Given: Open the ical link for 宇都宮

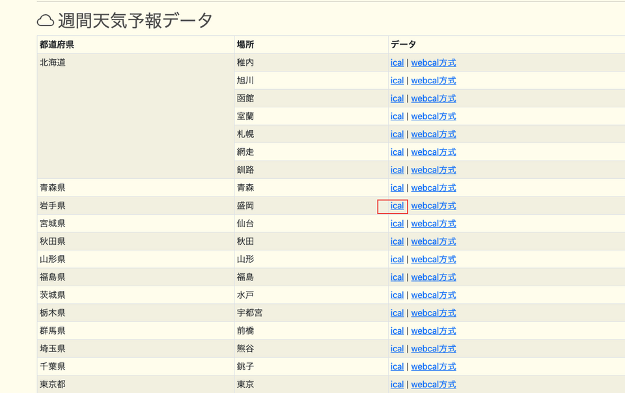Looking at the screenshot, I should click(397, 314).
